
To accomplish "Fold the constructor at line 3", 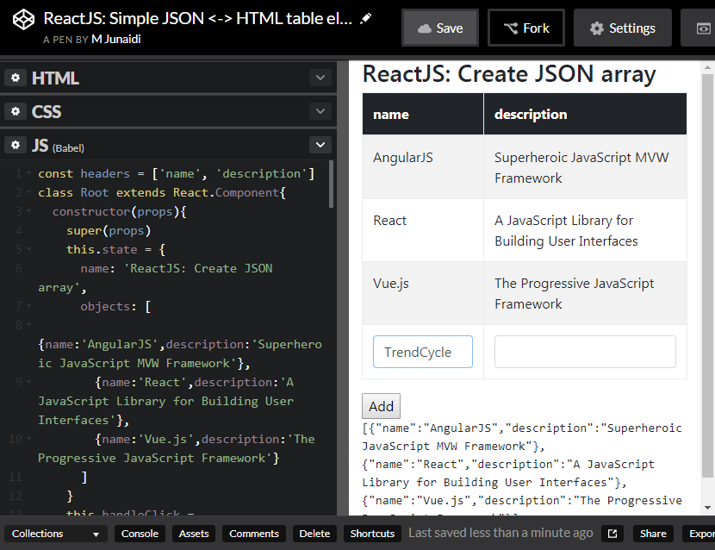I will 28,211.
